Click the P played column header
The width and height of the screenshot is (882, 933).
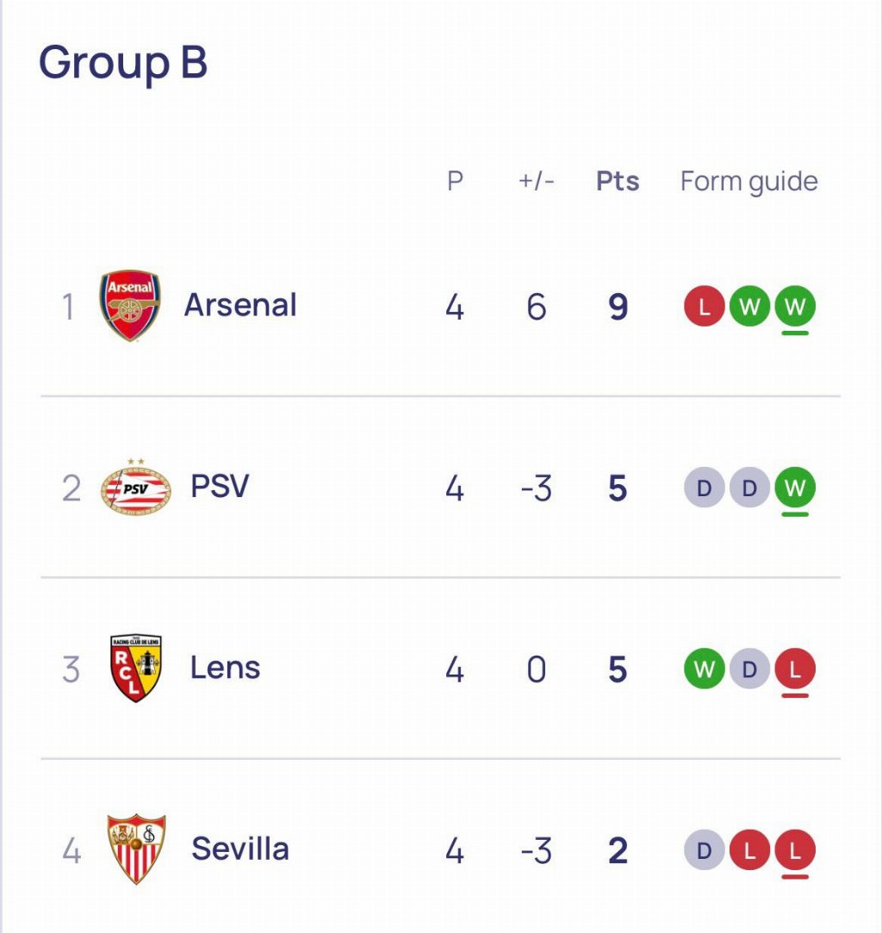point(455,182)
